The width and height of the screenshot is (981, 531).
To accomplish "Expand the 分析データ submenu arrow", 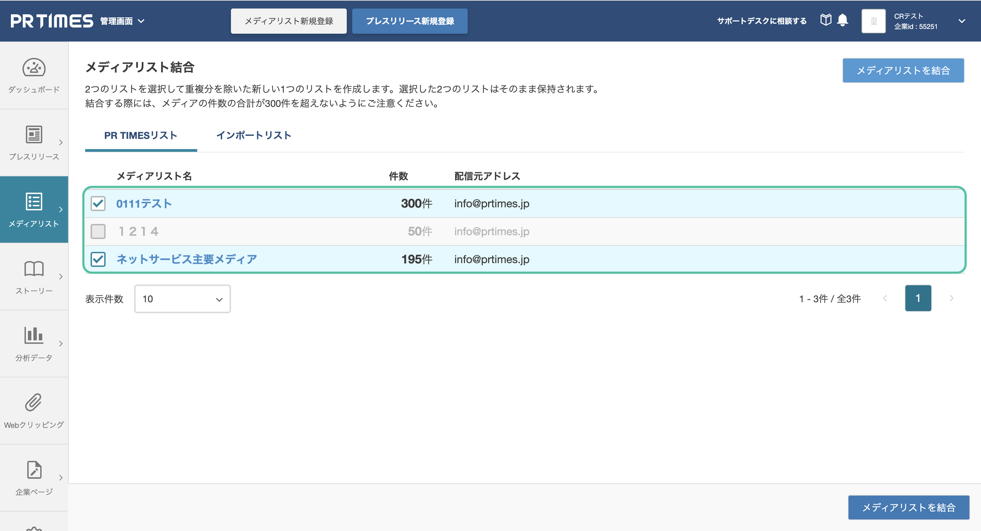I will pyautogui.click(x=61, y=343).
